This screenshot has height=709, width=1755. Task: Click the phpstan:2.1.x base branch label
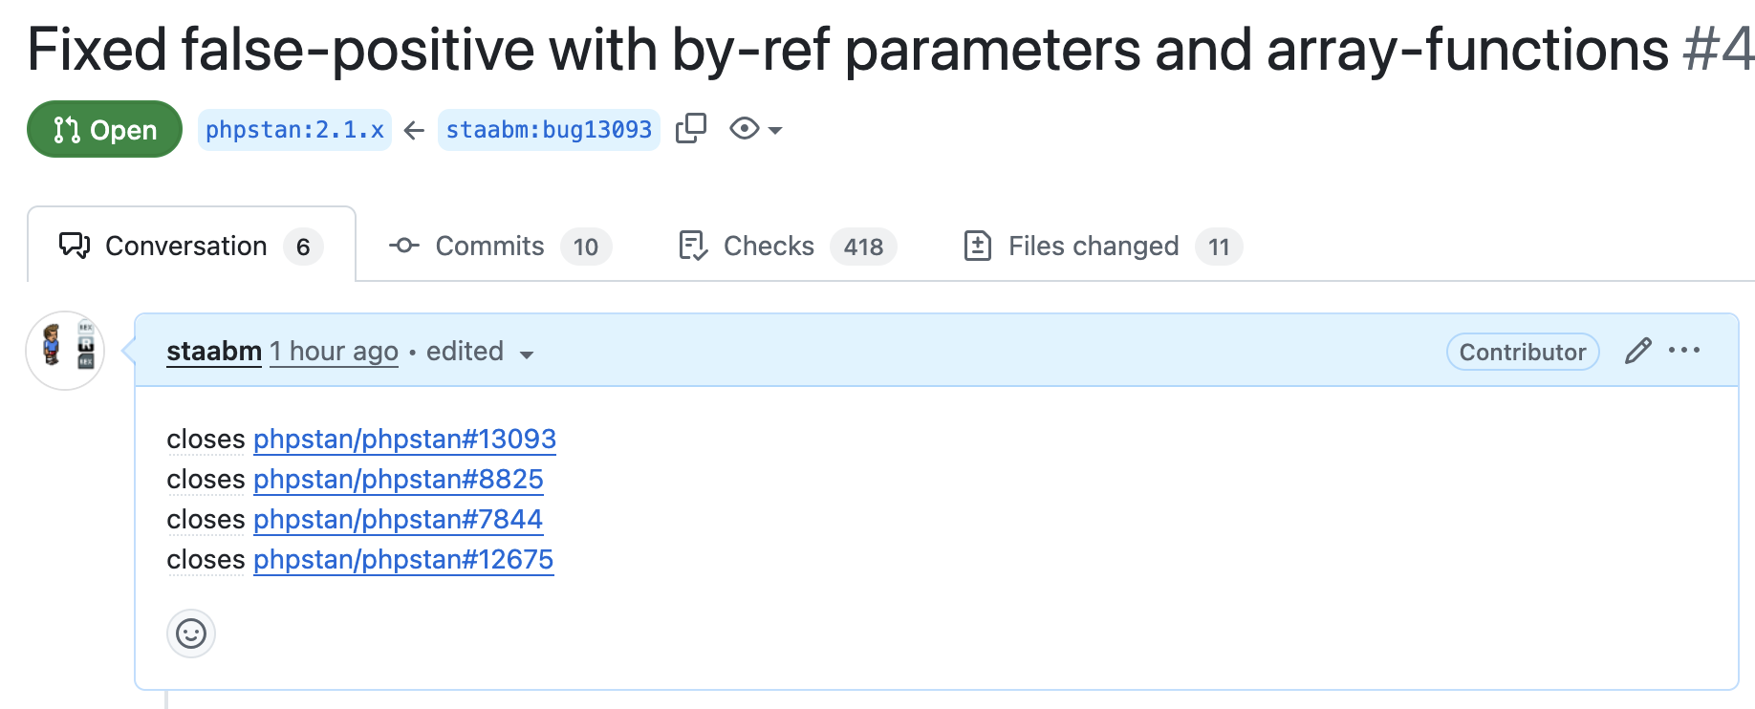pyautogui.click(x=294, y=129)
